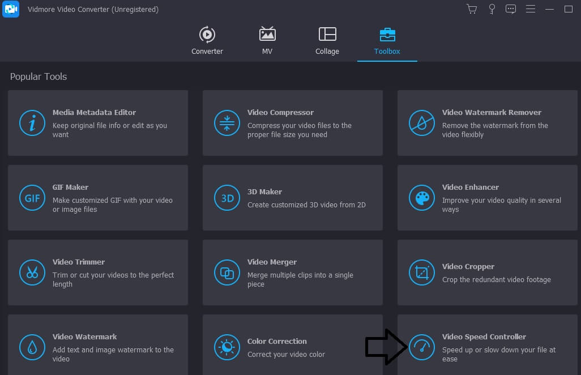This screenshot has height=375, width=581.
Task: Click the register key icon in title bar
Action: 492,9
